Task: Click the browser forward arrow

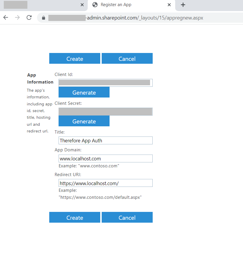Action: coord(17,17)
